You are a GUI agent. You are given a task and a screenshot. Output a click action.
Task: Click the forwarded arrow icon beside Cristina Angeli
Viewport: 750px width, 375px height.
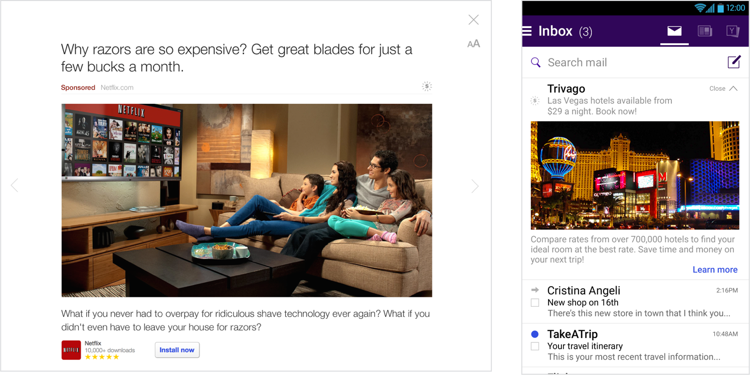point(535,290)
